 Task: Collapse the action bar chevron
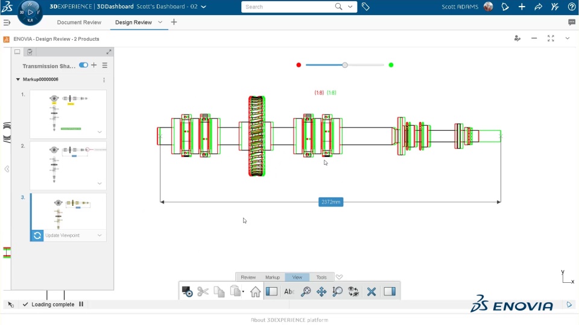pos(340,277)
